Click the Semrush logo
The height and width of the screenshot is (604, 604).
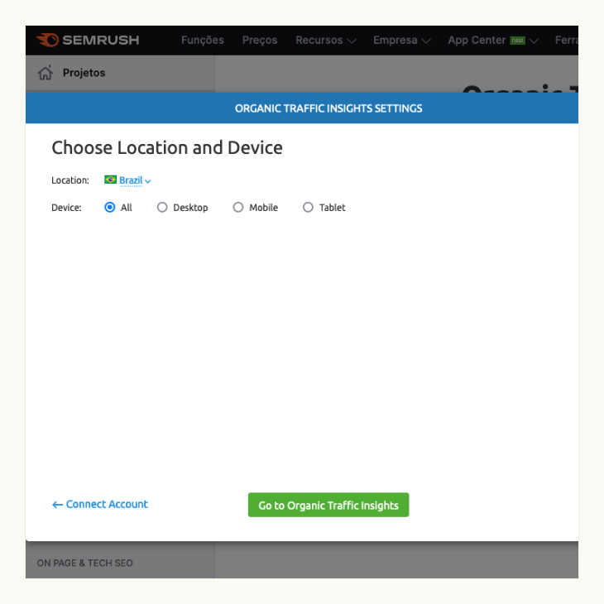point(88,40)
